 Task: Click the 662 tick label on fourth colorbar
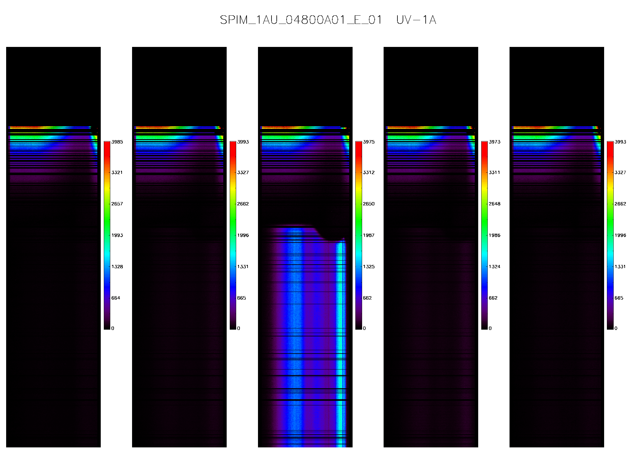[x=493, y=298]
